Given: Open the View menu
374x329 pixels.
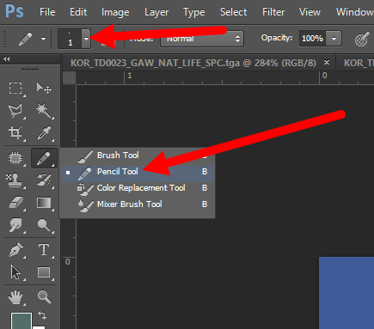Looking at the screenshot, I should pos(310,12).
